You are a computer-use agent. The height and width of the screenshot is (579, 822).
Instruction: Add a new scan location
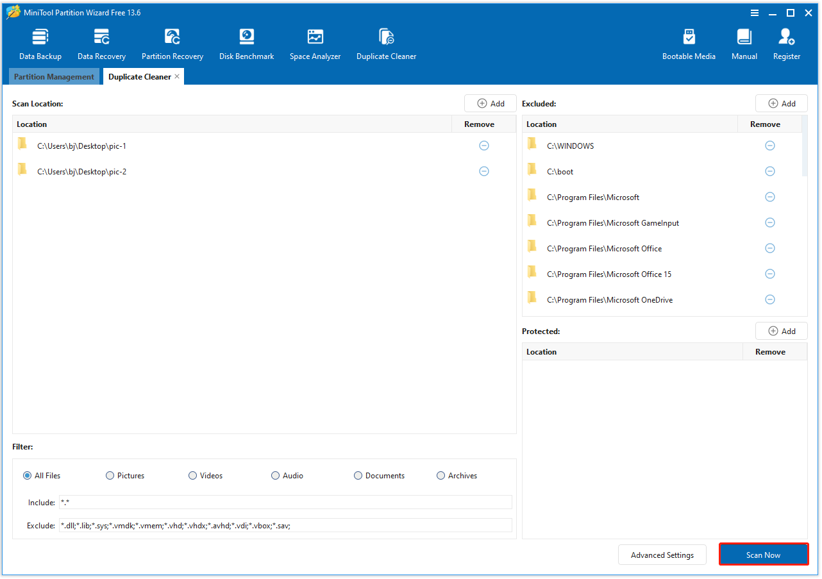click(491, 103)
